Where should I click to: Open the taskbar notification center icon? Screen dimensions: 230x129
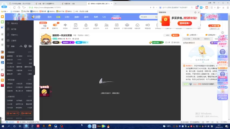coord(227,126)
